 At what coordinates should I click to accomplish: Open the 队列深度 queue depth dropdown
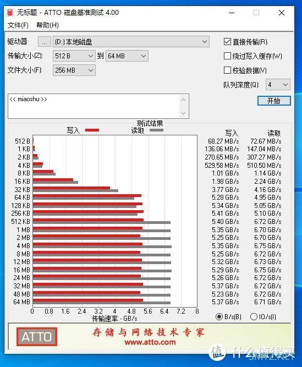pos(278,85)
